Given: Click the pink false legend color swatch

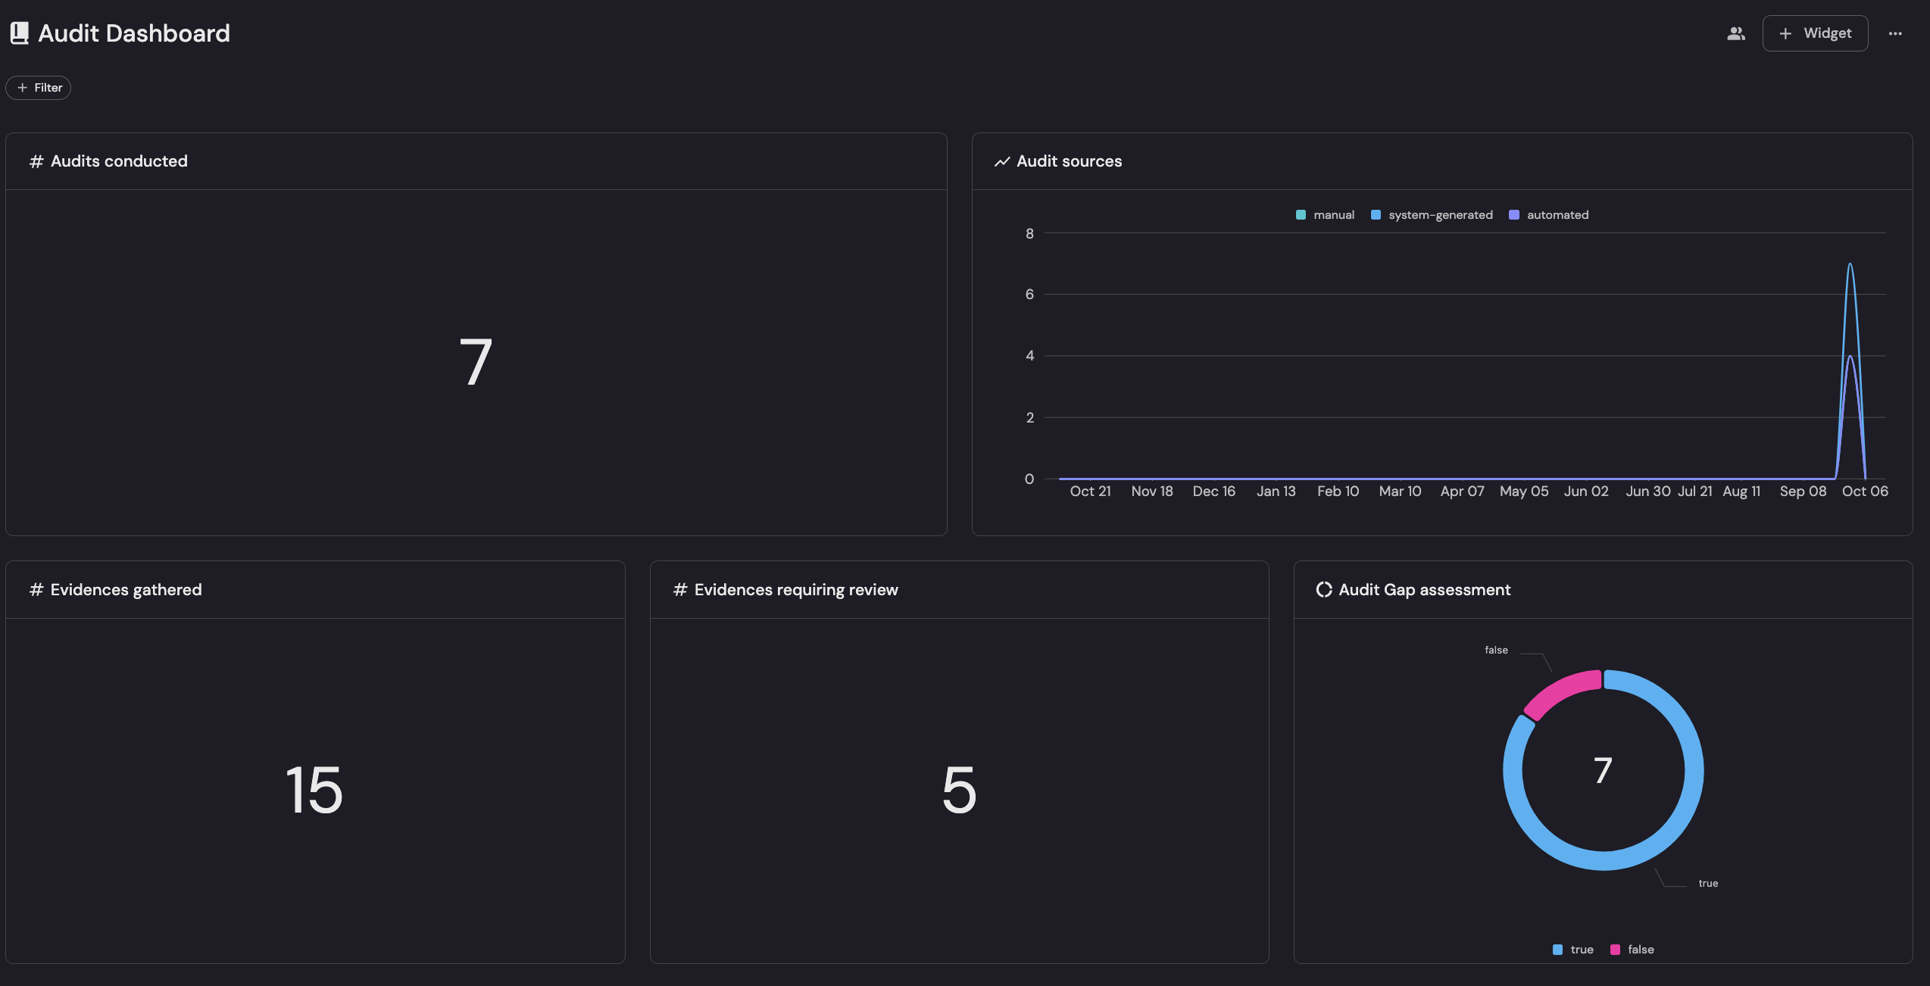Looking at the screenshot, I should (x=1615, y=950).
